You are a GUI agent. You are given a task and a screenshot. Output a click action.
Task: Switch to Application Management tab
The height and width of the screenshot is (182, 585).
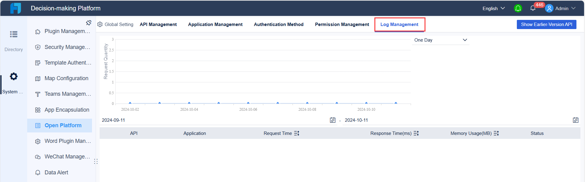tap(215, 24)
